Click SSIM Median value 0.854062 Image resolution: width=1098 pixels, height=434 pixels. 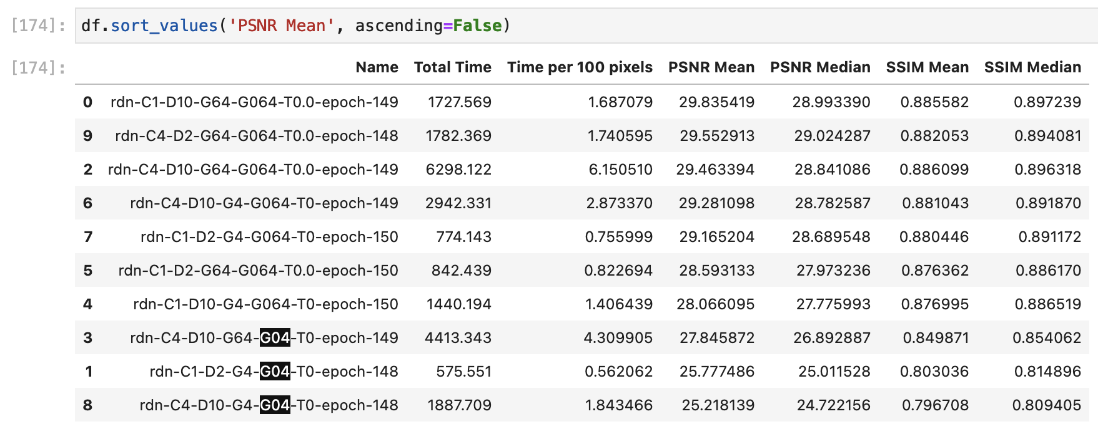pyautogui.click(x=1047, y=338)
